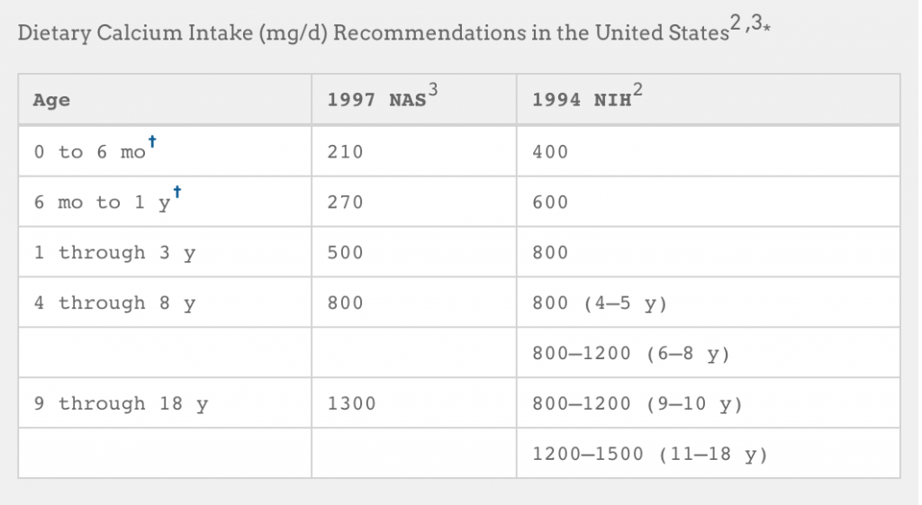922x505 pixels.
Task: Click the 1300 cell for 9 through 18 y
Action: pyautogui.click(x=414, y=403)
